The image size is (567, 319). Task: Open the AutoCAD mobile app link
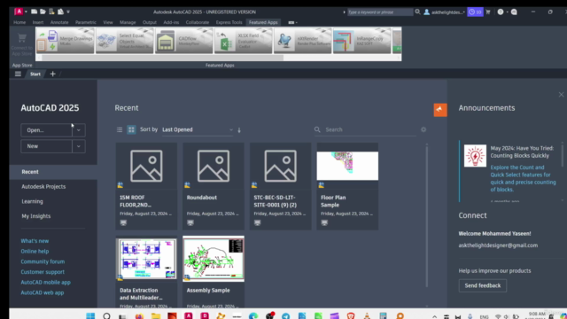[x=45, y=282]
